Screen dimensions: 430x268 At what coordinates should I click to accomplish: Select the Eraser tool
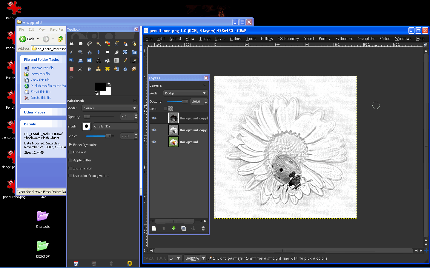[72, 68]
